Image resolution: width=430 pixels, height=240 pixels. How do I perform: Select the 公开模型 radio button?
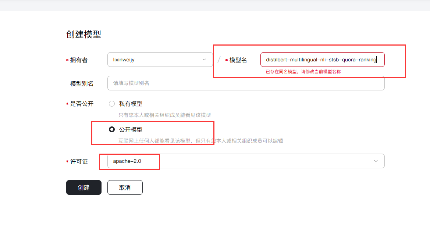pyautogui.click(x=112, y=129)
